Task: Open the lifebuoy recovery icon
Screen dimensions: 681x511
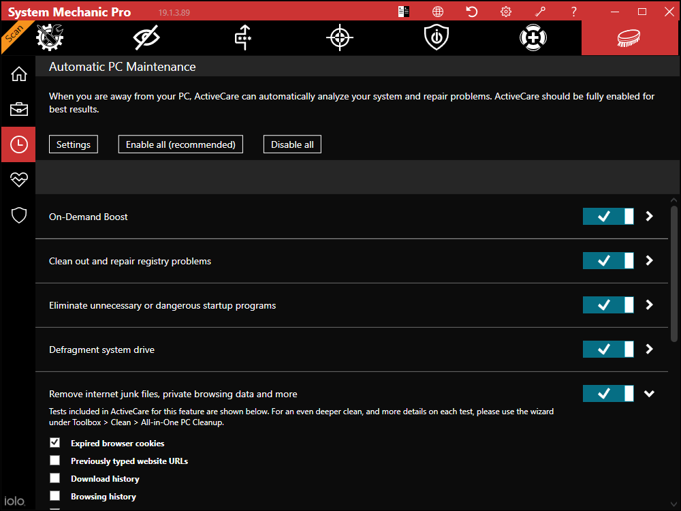Action: pyautogui.click(x=533, y=37)
